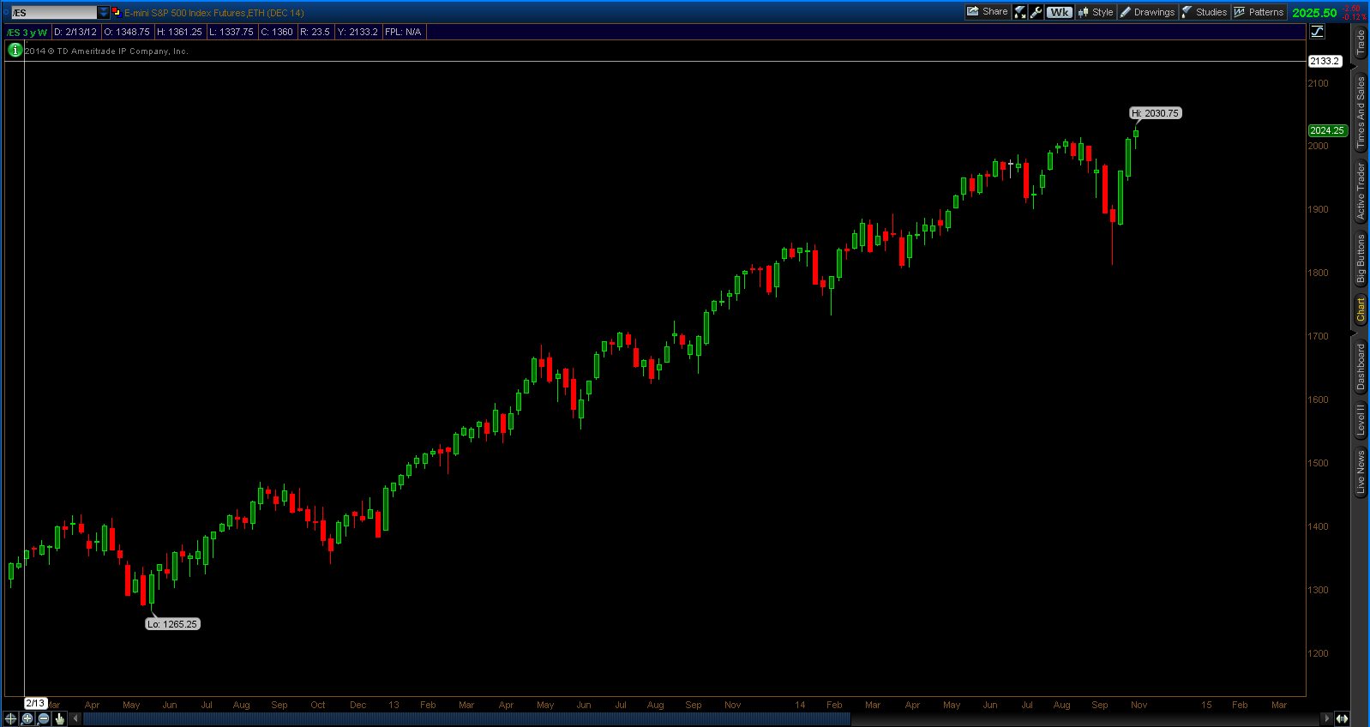The height and width of the screenshot is (727, 1370).
Task: Change the Wk timeframe aggregation
Action: (1060, 12)
